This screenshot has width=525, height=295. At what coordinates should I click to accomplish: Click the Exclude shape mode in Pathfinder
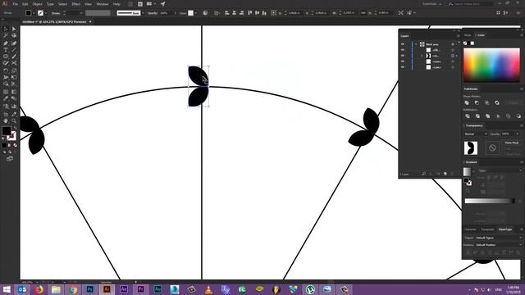pos(497,102)
